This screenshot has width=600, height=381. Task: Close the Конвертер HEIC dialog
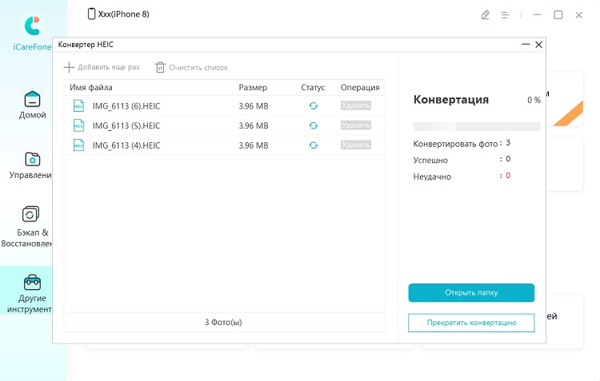click(x=538, y=45)
